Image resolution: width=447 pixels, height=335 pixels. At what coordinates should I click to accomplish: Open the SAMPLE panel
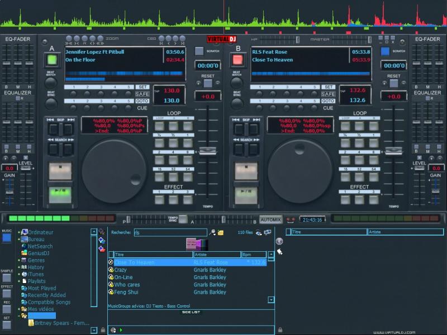(x=7, y=277)
